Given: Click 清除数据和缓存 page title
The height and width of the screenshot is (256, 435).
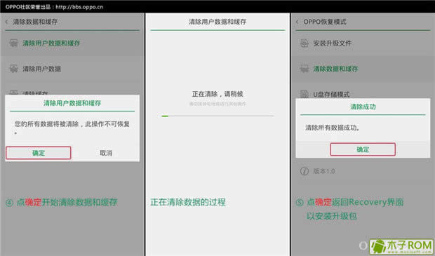Looking at the screenshot, I should pos(35,22).
